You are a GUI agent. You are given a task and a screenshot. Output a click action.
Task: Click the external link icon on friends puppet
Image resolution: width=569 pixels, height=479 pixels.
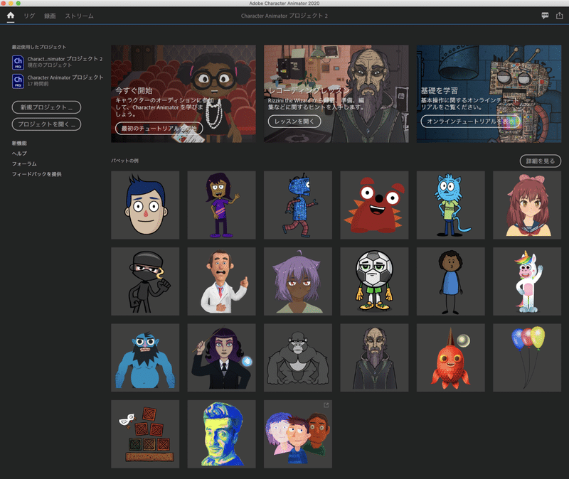pos(326,405)
